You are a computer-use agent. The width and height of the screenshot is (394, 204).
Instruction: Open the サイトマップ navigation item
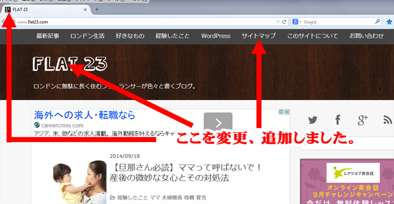pos(258,36)
